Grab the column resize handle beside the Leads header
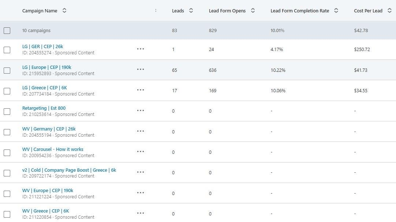Screen dimensions: 396x222 [156, 11]
